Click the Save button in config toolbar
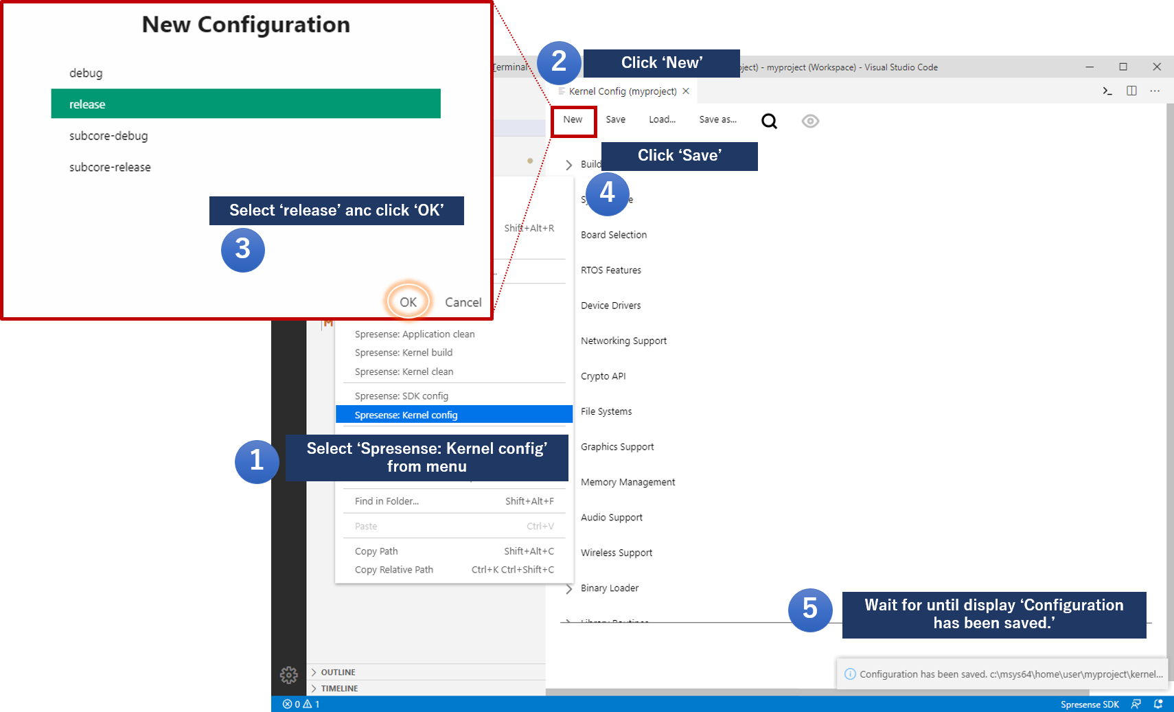Screen dimensions: 1174x712 point(615,119)
